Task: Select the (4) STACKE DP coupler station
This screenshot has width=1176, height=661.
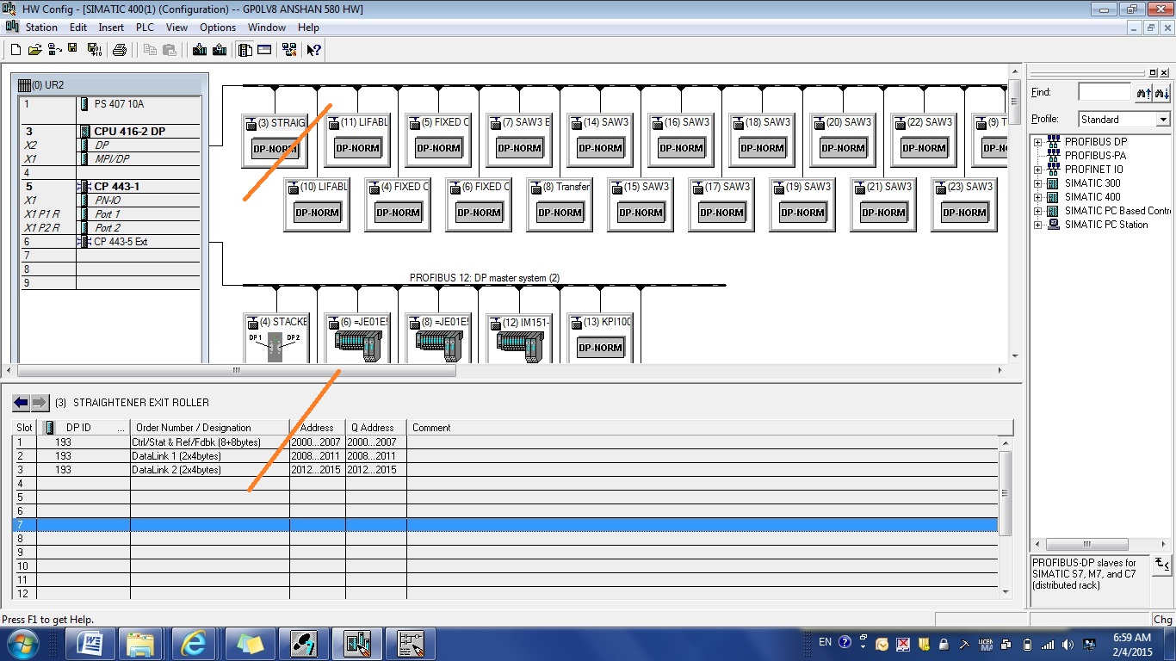Action: pyautogui.click(x=275, y=337)
